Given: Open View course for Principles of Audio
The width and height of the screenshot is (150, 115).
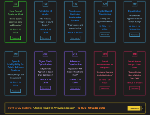Looking at the screenshot, I should click(x=45, y=38).
